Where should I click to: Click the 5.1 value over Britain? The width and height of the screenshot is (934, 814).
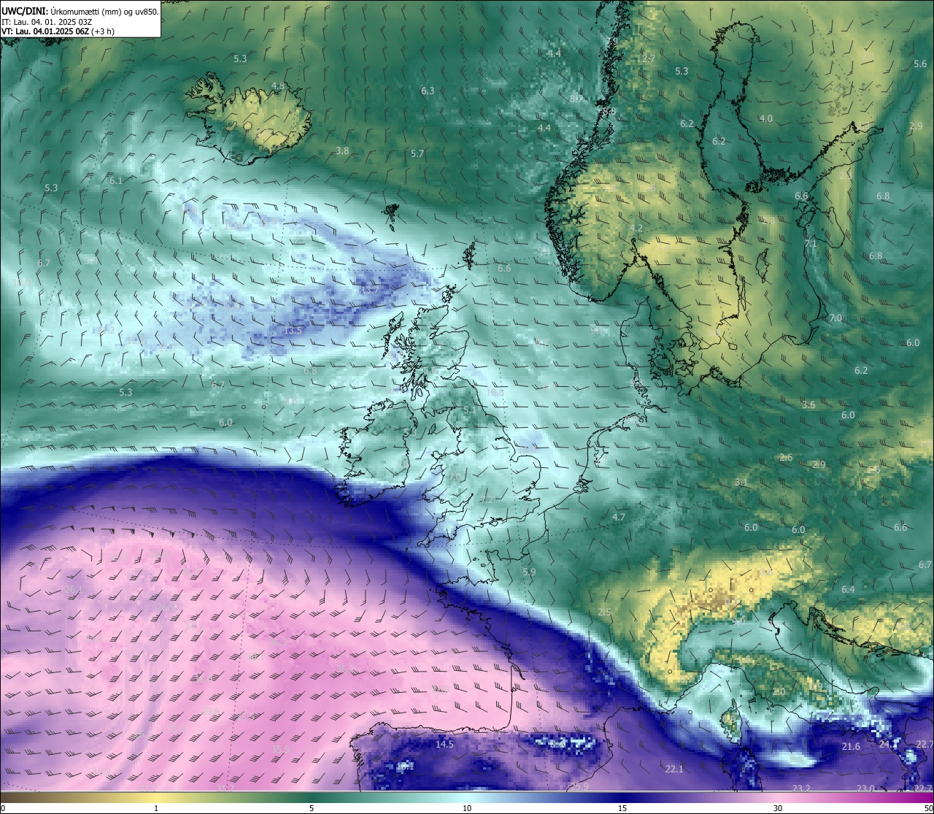[470, 410]
